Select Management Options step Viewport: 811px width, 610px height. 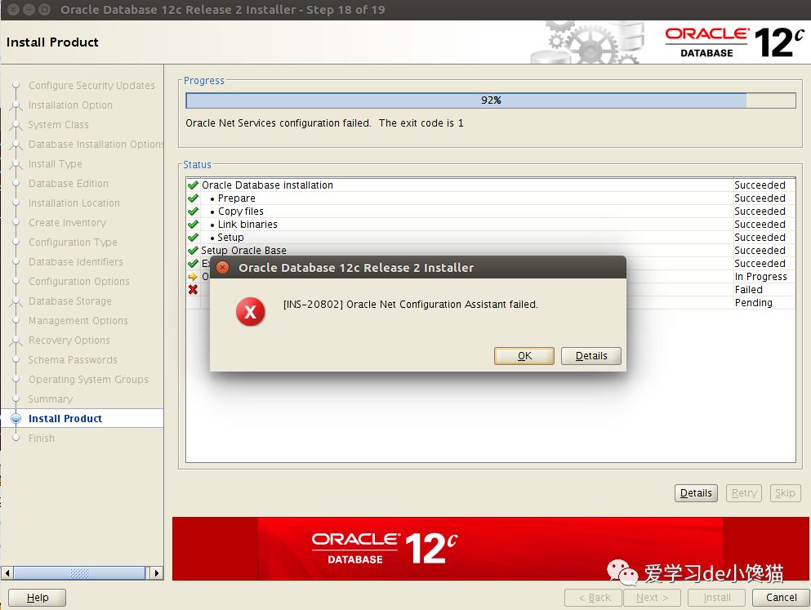(x=78, y=320)
